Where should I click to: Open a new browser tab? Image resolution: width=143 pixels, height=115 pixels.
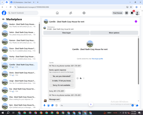point(38,2)
